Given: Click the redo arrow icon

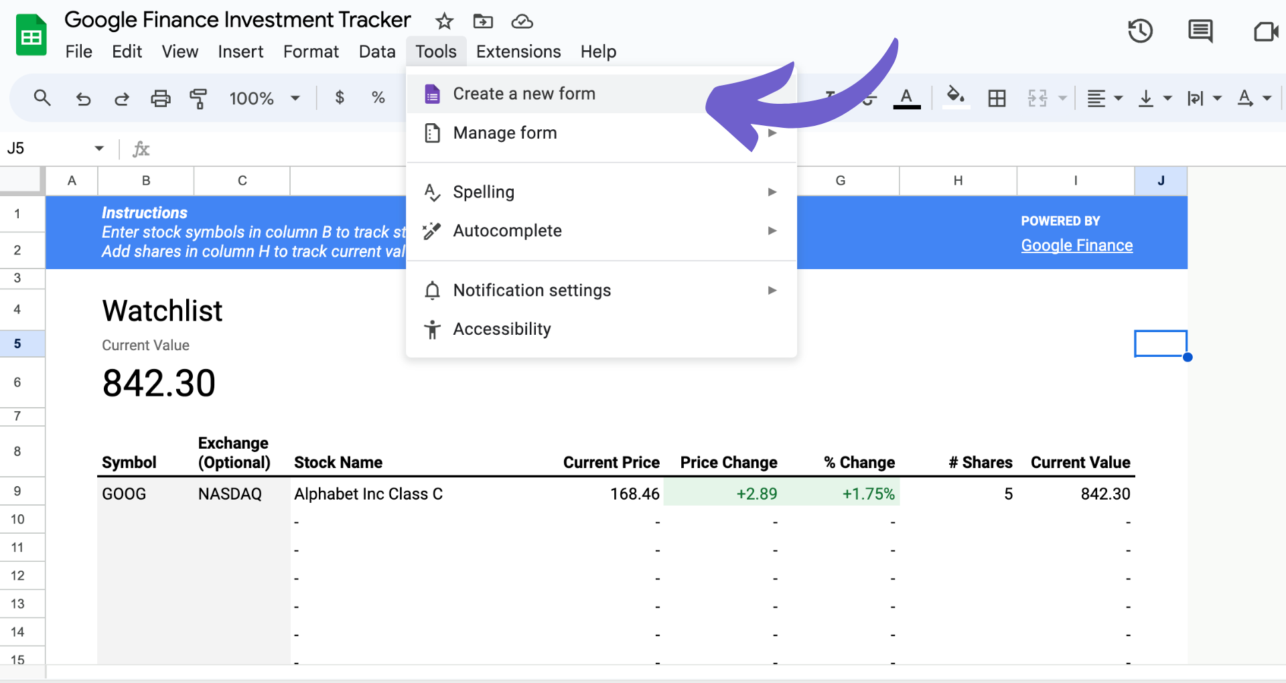Looking at the screenshot, I should [121, 99].
